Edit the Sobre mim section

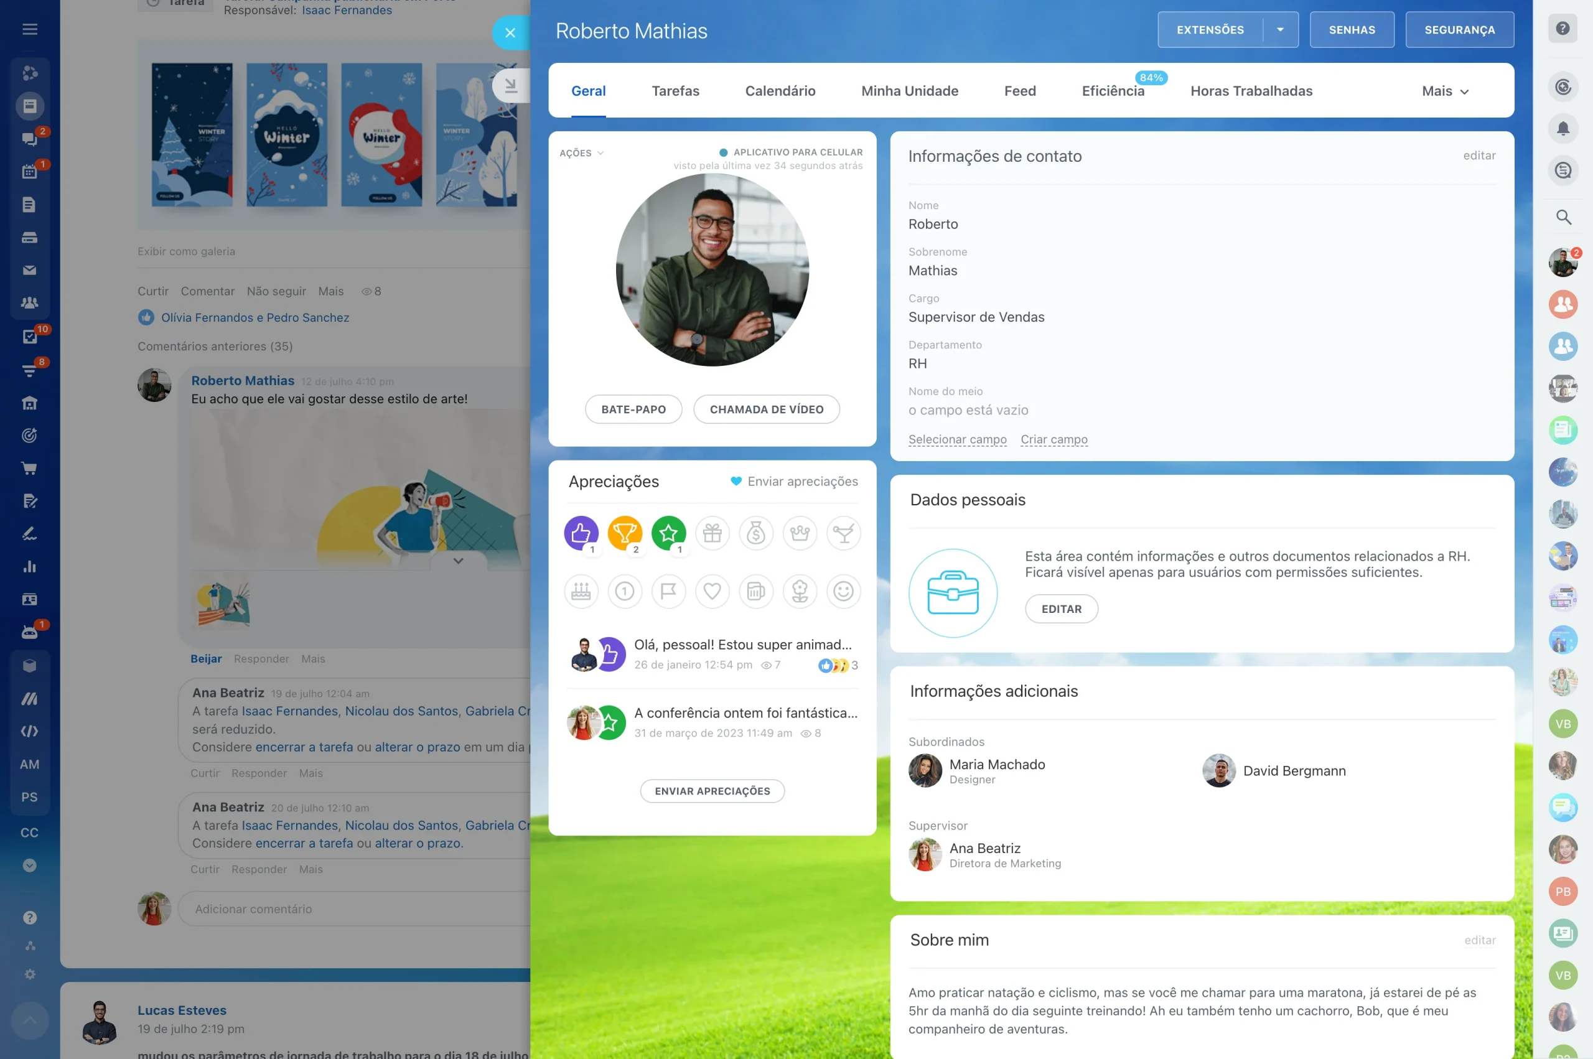click(1480, 940)
